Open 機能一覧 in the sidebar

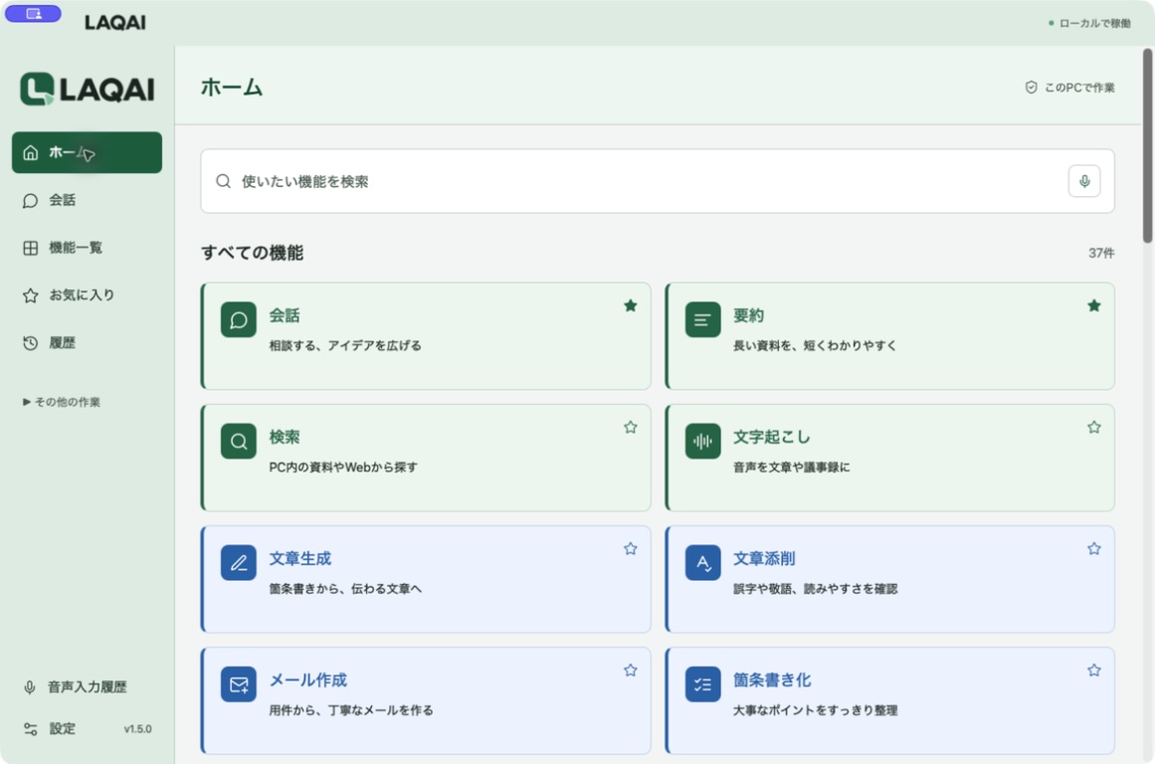[87, 248]
